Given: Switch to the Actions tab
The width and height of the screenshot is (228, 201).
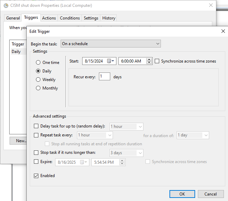Looking at the screenshot, I should pyautogui.click(x=49, y=18).
